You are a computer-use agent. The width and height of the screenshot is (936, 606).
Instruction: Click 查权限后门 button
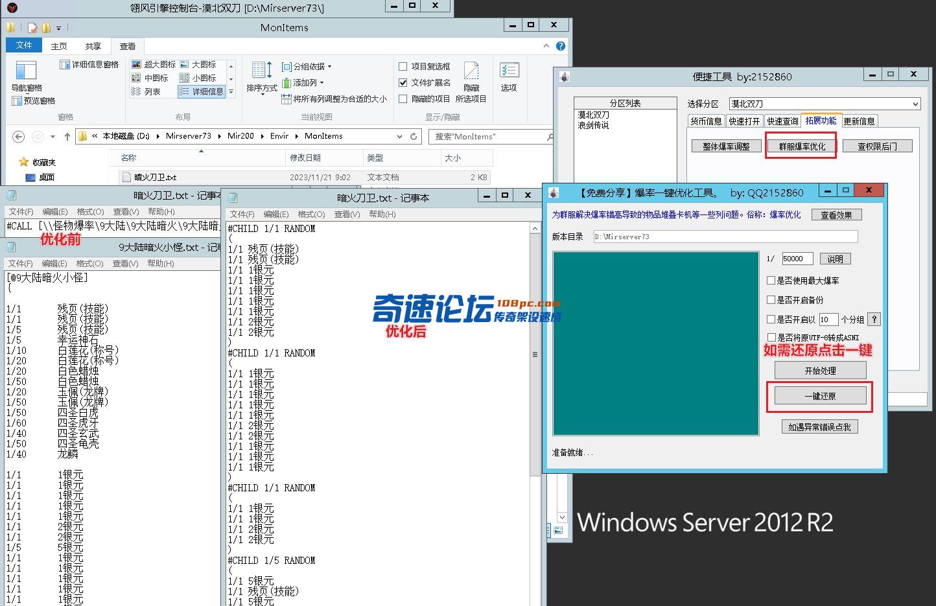tap(877, 146)
